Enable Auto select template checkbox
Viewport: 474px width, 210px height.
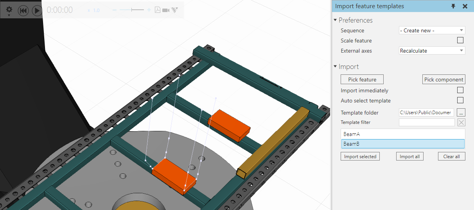460,100
